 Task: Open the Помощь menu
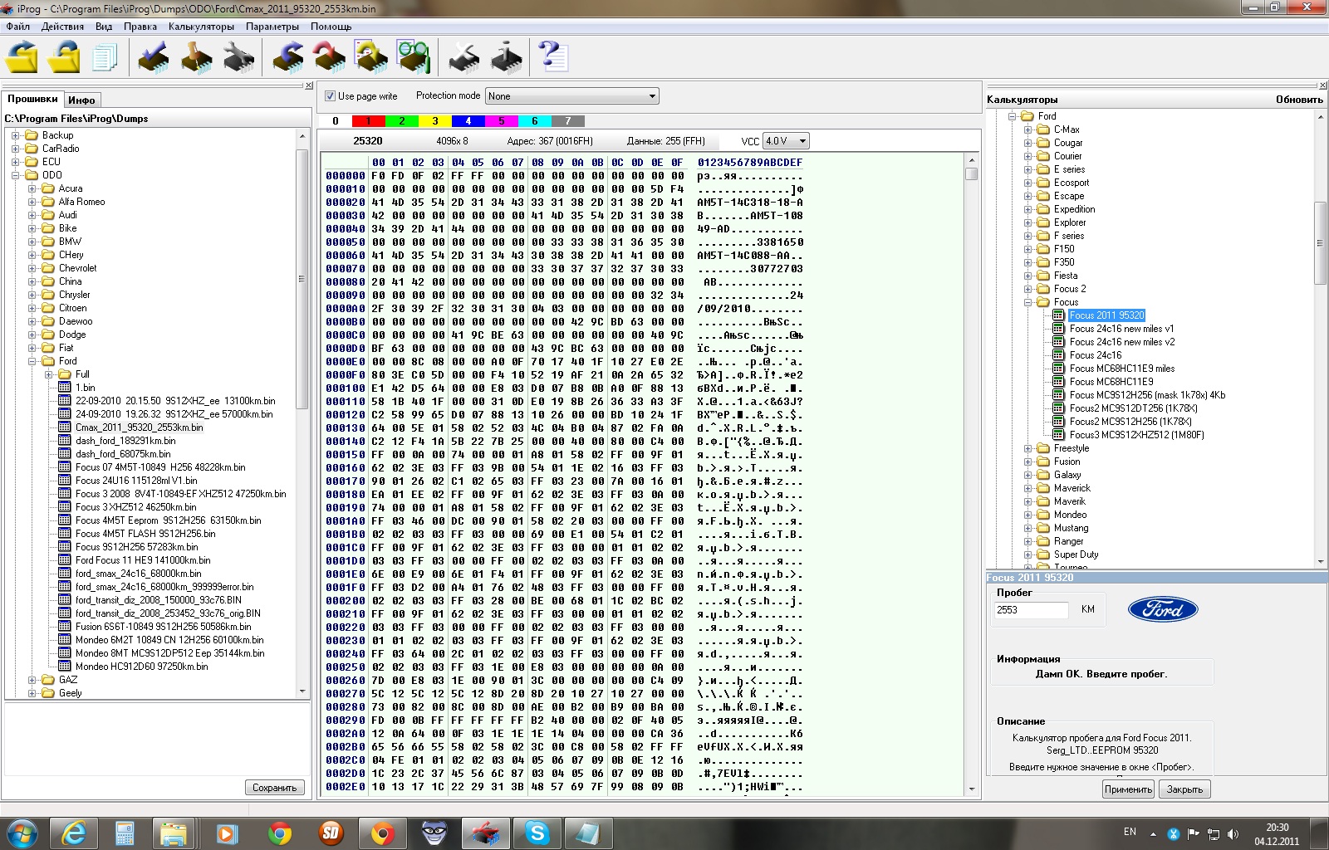coord(331,27)
